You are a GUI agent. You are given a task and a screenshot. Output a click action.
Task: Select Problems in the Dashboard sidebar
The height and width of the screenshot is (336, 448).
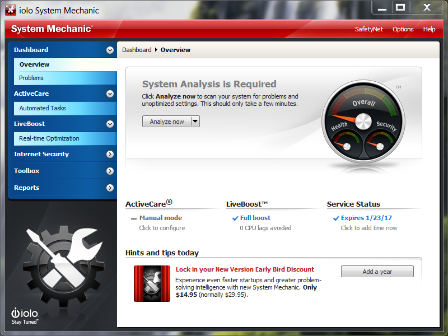(31, 78)
